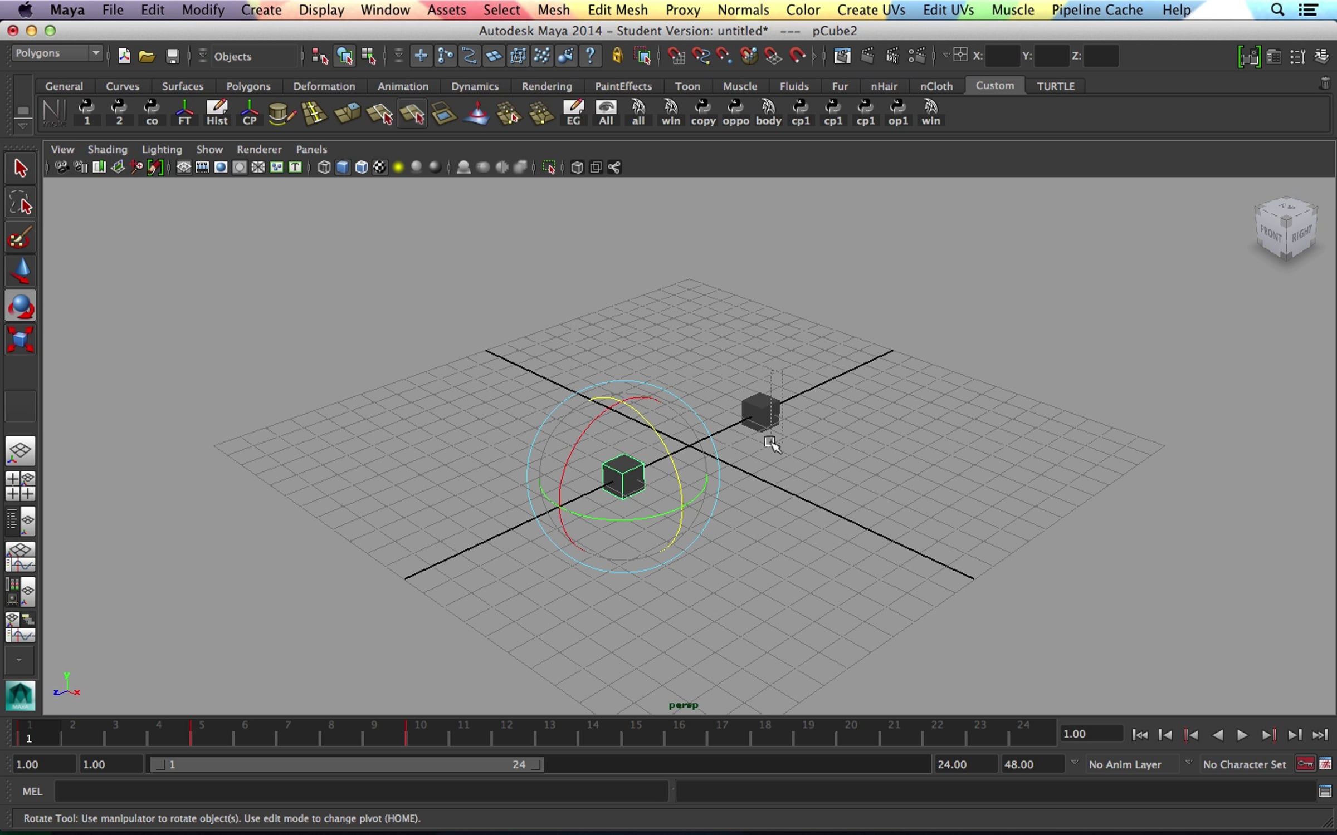Click the CP shelf item
1337x835 pixels.
click(250, 112)
